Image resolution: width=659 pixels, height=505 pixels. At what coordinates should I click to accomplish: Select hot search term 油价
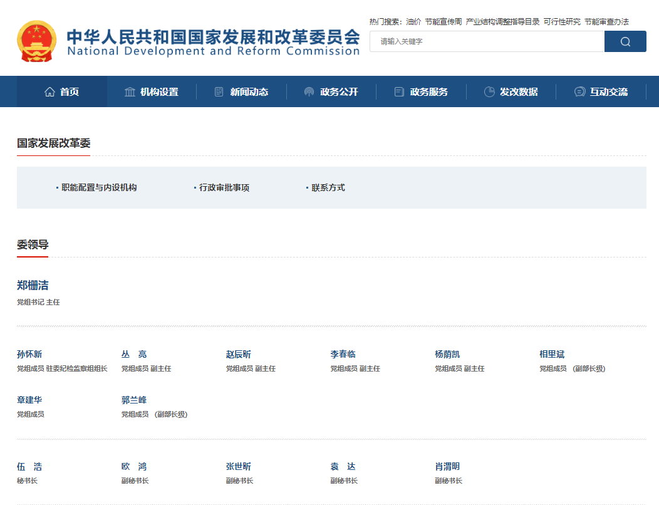pyautogui.click(x=413, y=21)
